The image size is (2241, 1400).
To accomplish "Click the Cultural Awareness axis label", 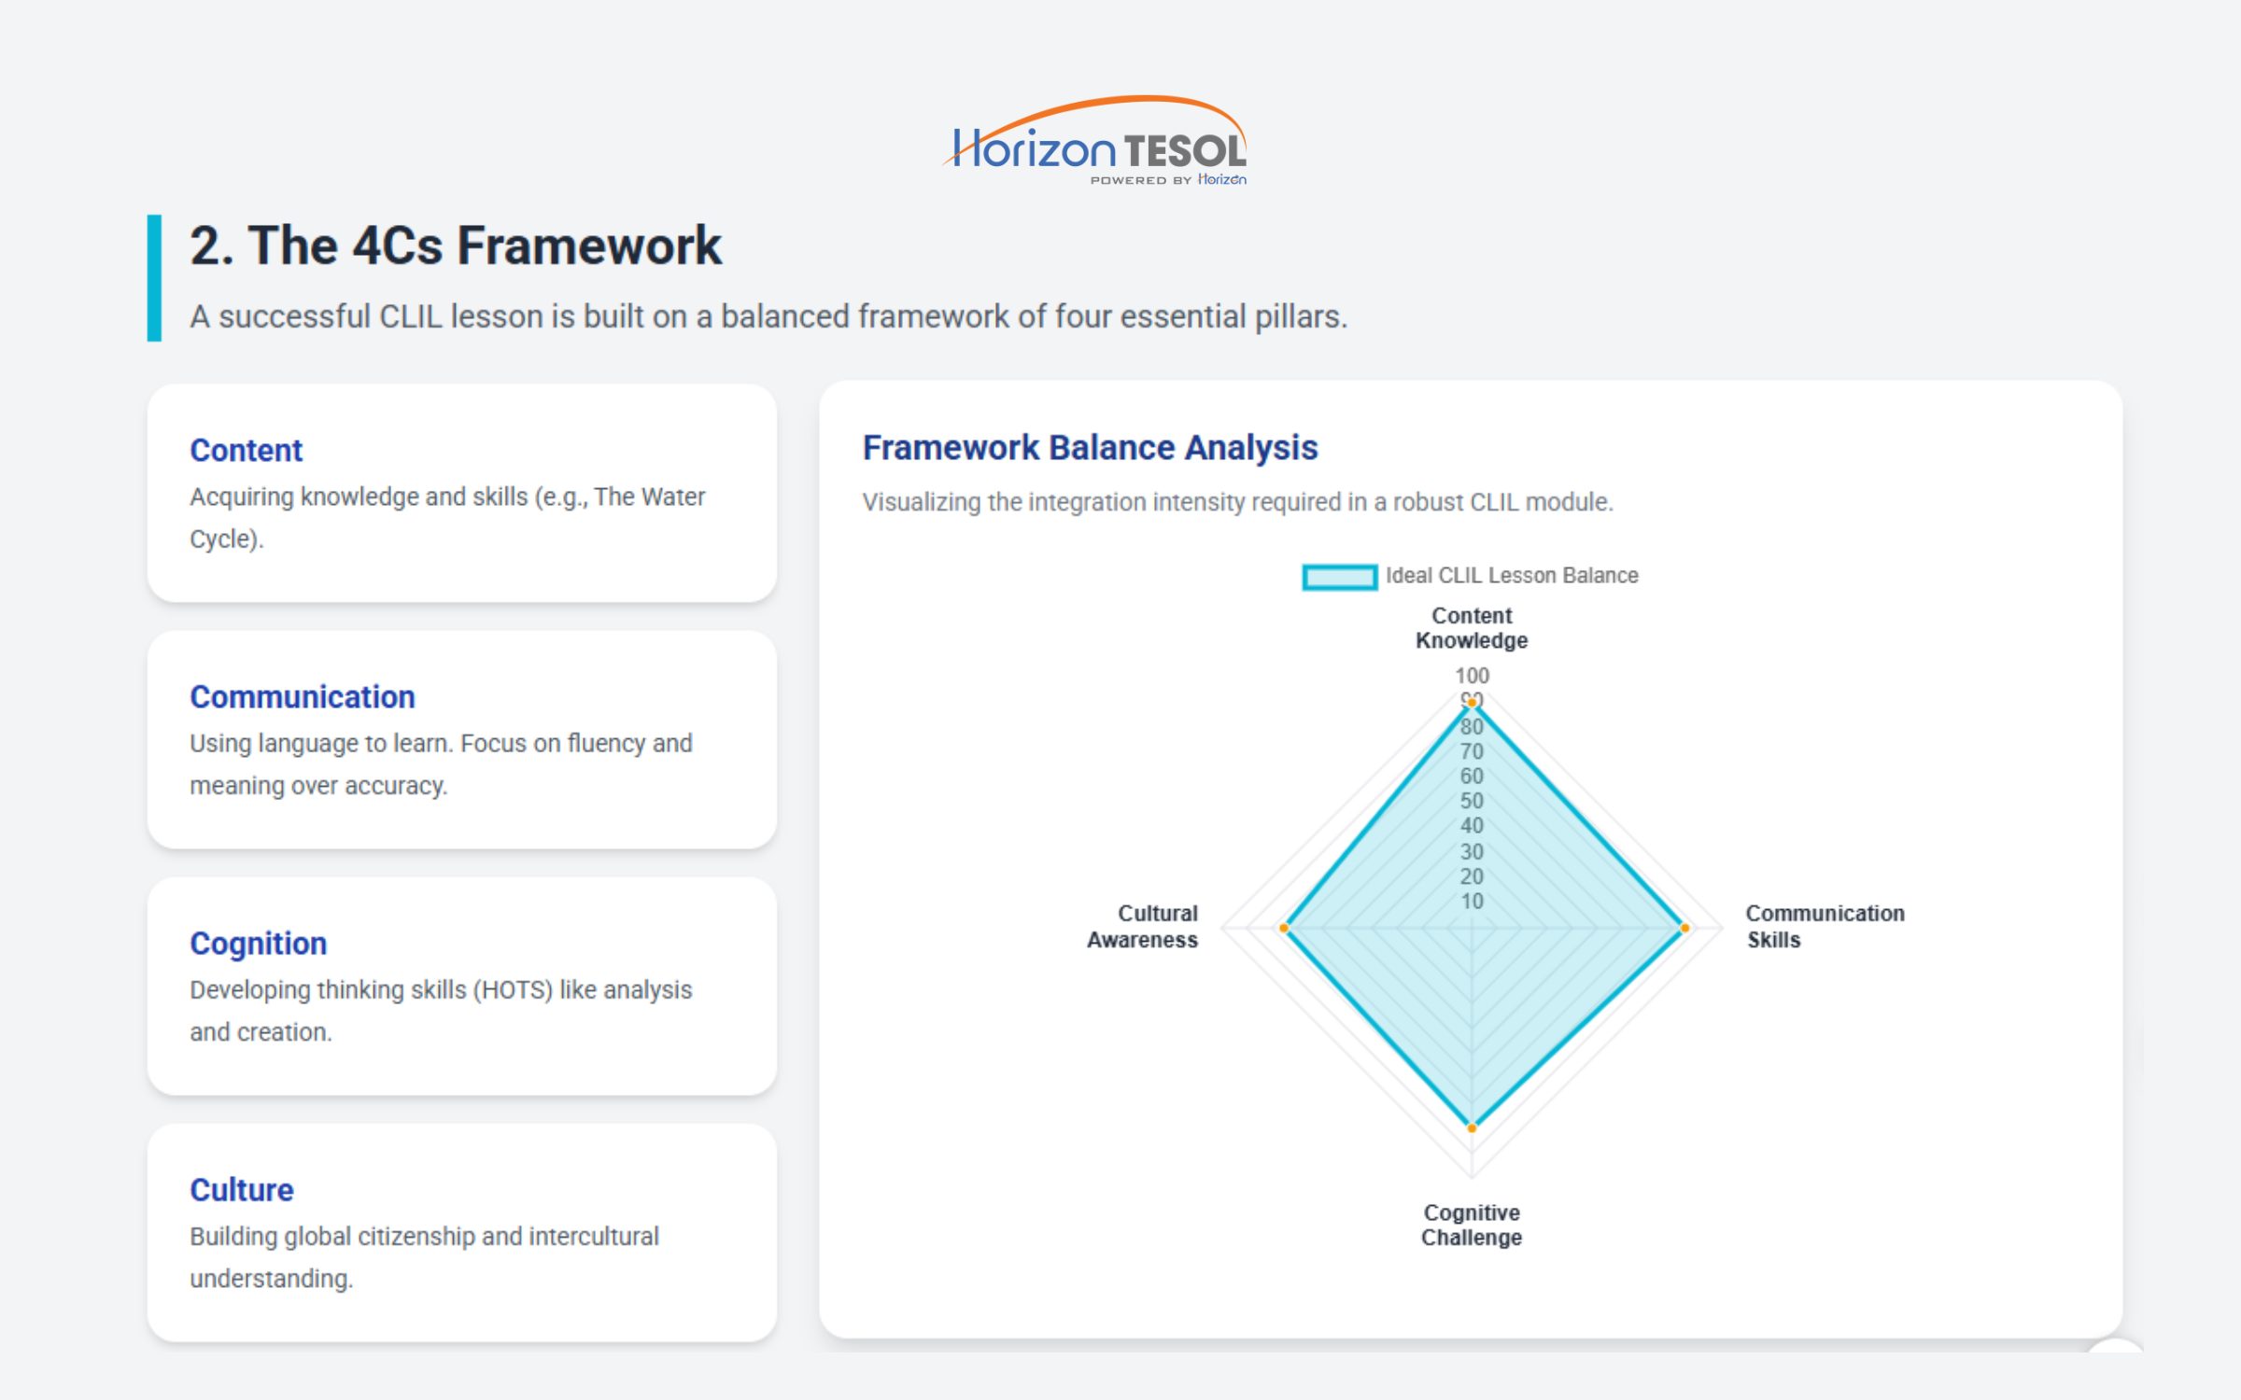I will pos(1143,927).
